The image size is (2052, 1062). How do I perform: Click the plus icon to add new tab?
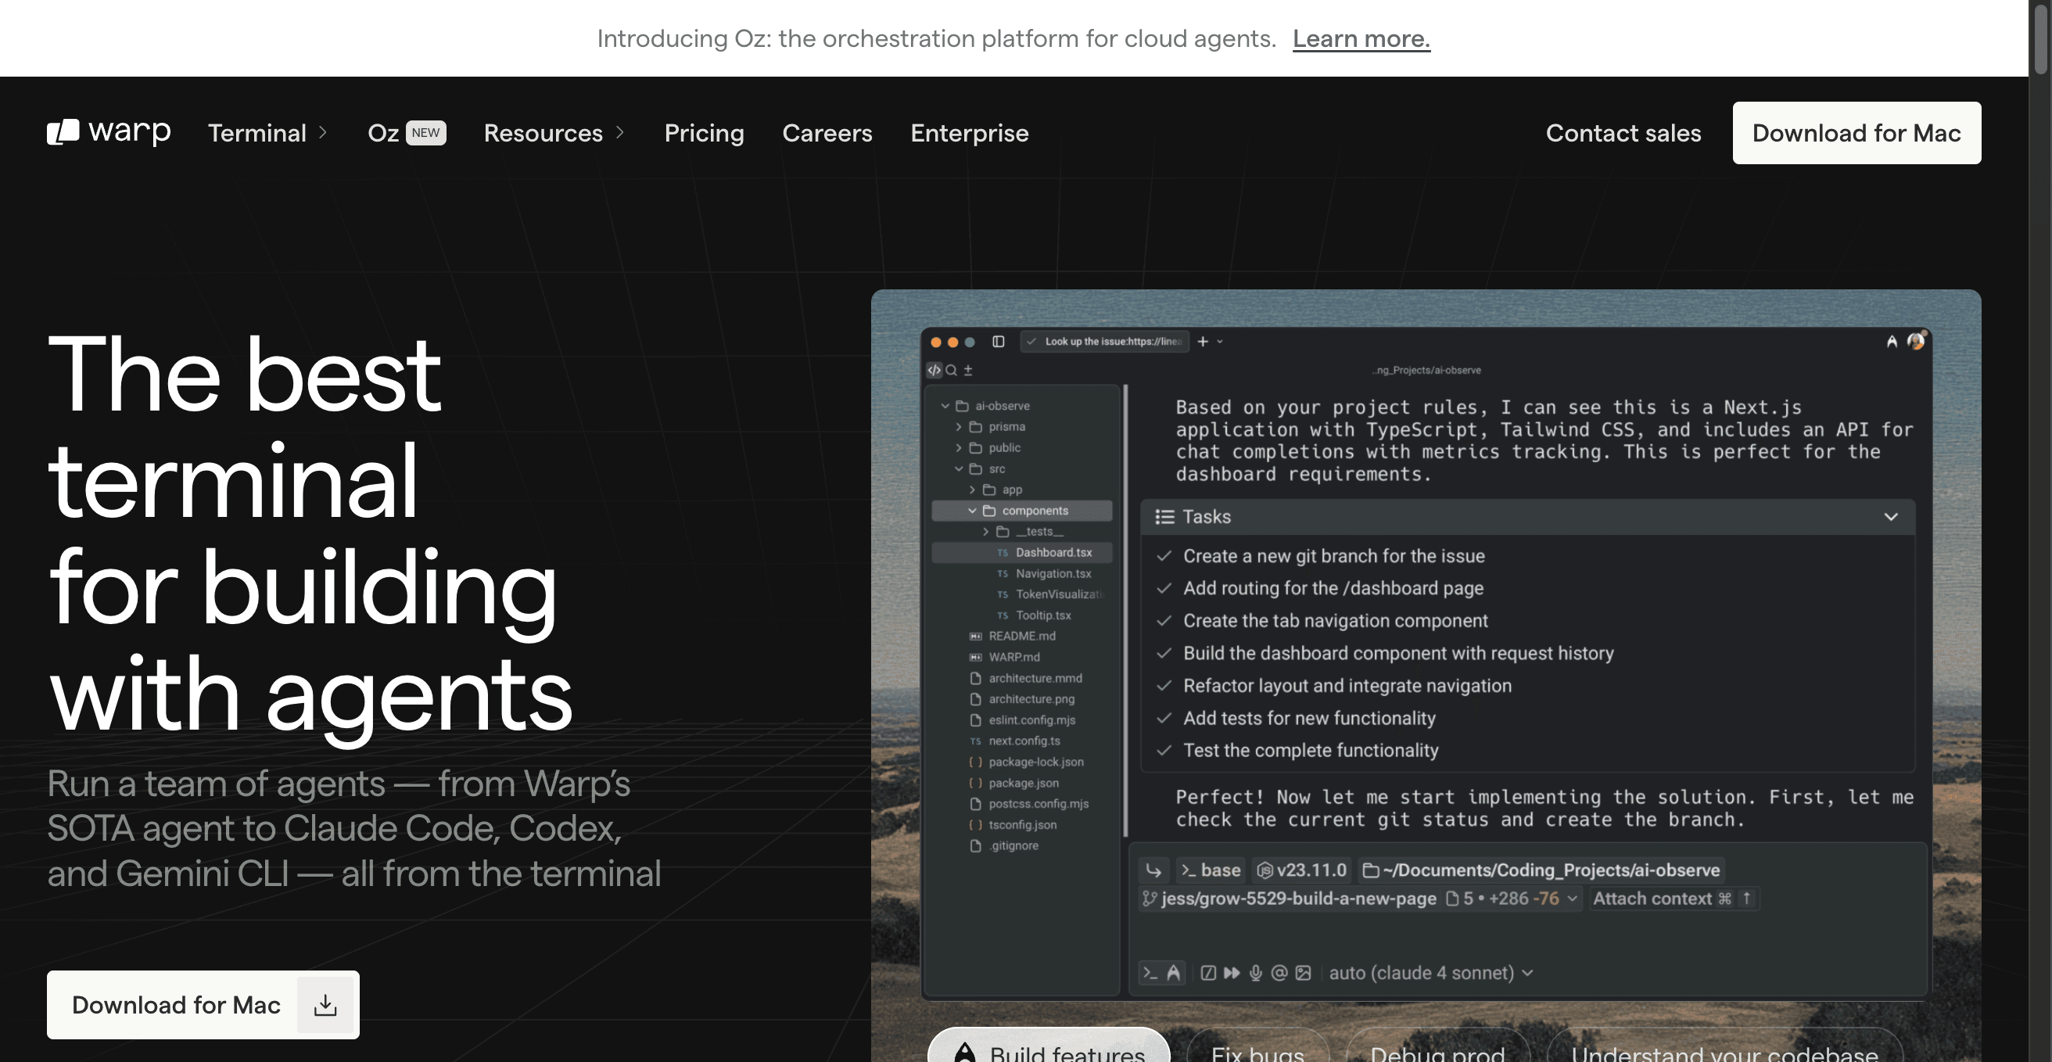click(x=1203, y=342)
